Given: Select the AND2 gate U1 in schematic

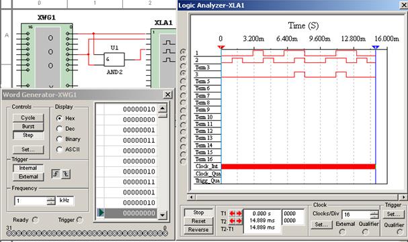Looking at the screenshot, I should [114, 60].
